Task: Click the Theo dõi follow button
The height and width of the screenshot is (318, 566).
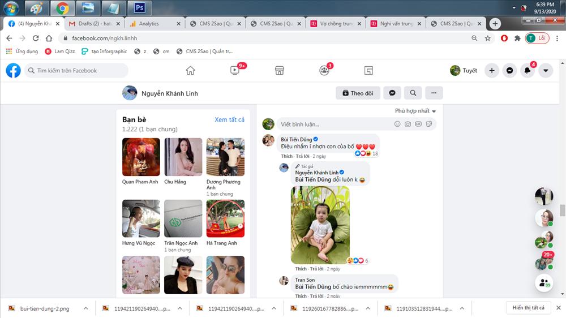Action: (x=358, y=93)
